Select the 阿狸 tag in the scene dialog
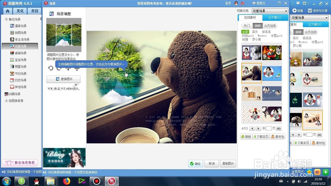 coord(245,39)
